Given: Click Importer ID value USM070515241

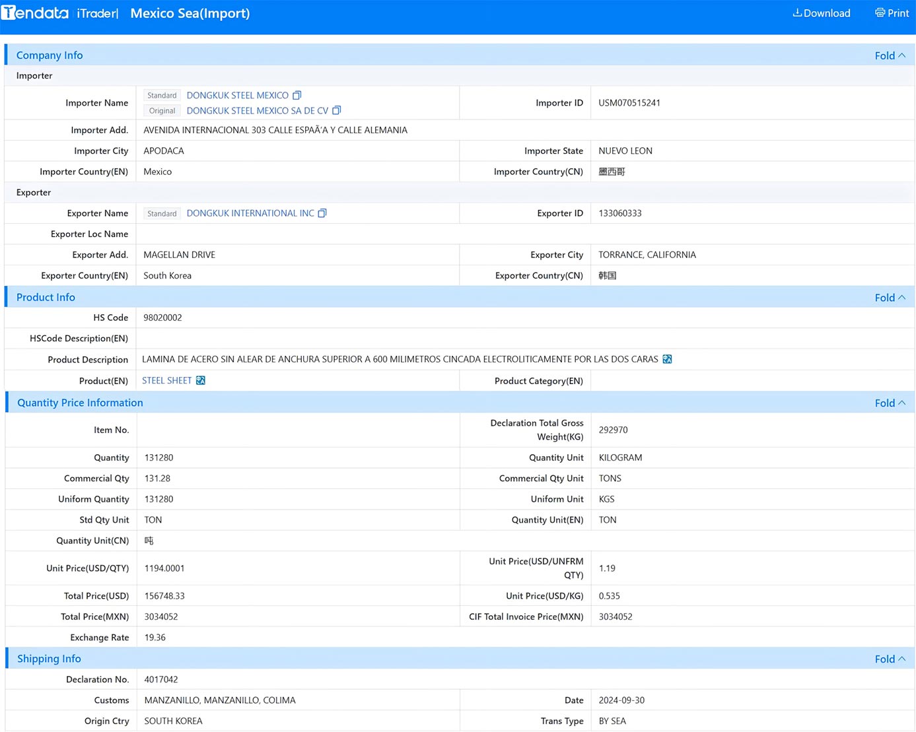Looking at the screenshot, I should point(629,103).
